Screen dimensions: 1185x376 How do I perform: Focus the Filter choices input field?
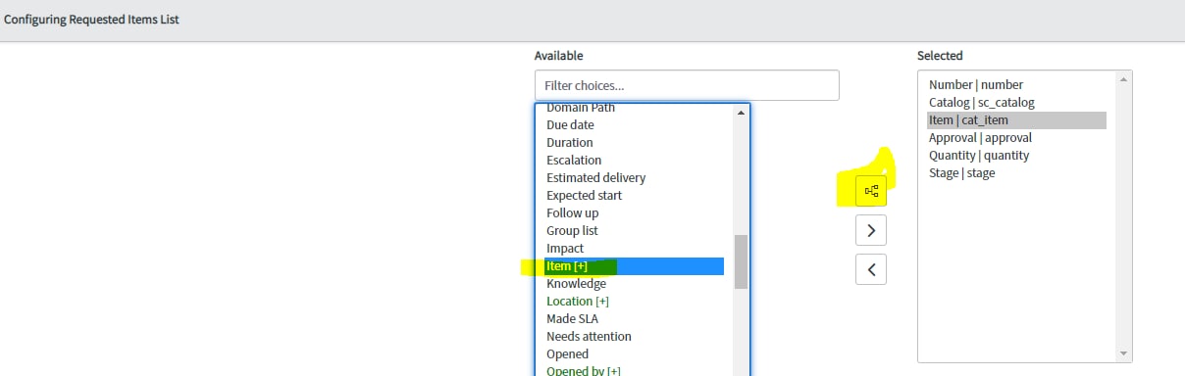pyautogui.click(x=687, y=85)
